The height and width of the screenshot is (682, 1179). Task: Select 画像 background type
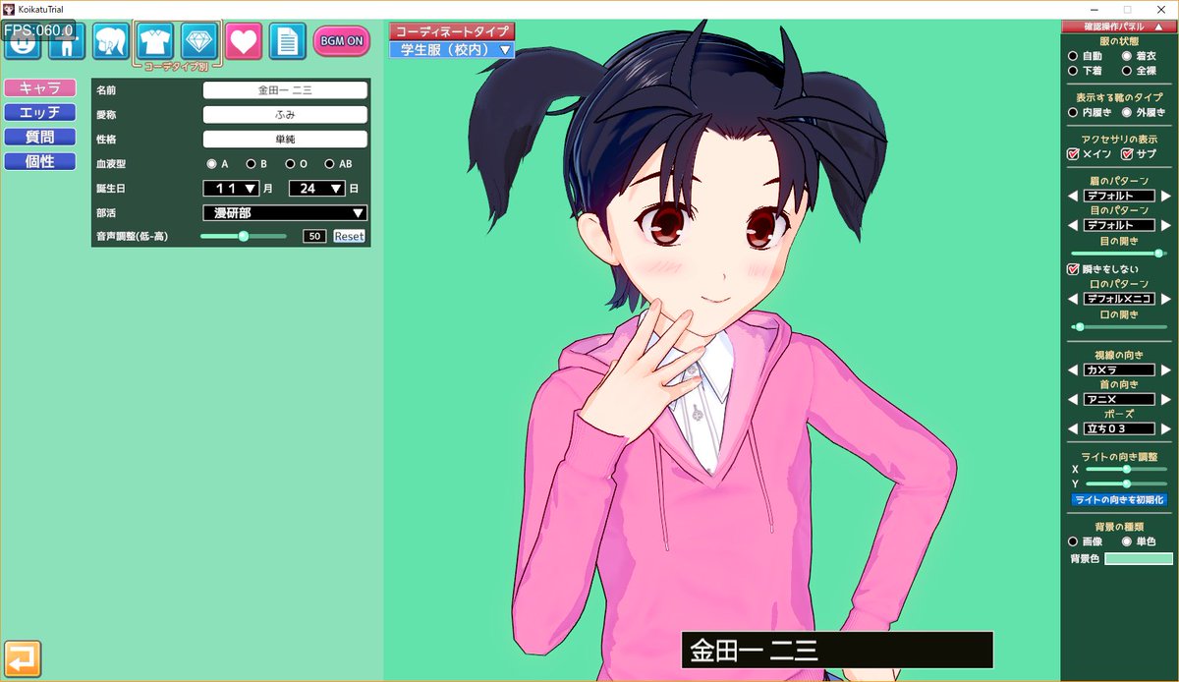coord(1074,541)
